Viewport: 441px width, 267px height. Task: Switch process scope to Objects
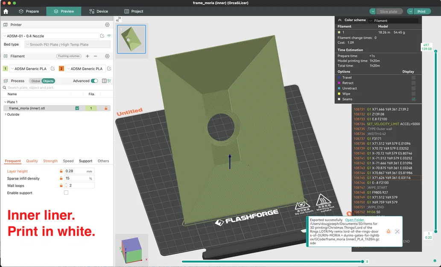[48, 81]
